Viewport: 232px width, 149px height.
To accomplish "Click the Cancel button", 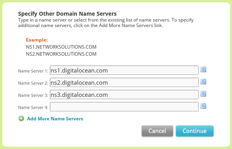I will pos(157,131).
